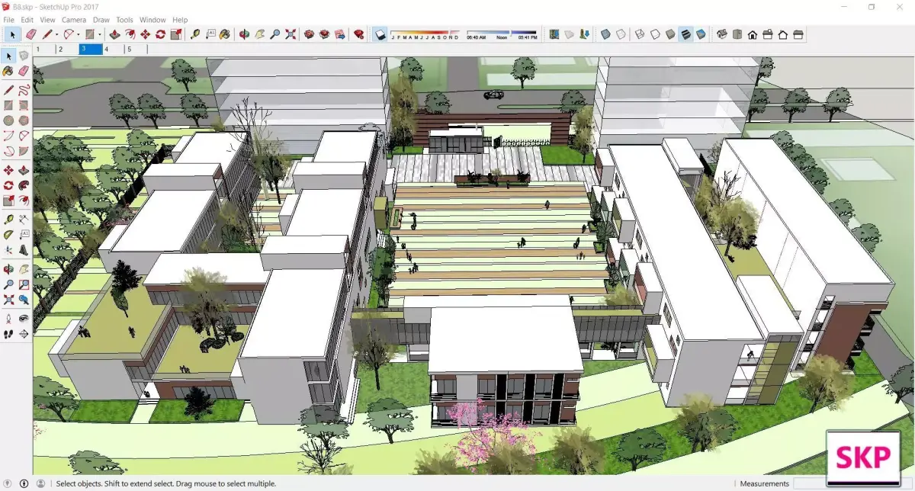Select the Freehand drawing tool
This screenshot has height=491, width=915.
[24, 90]
